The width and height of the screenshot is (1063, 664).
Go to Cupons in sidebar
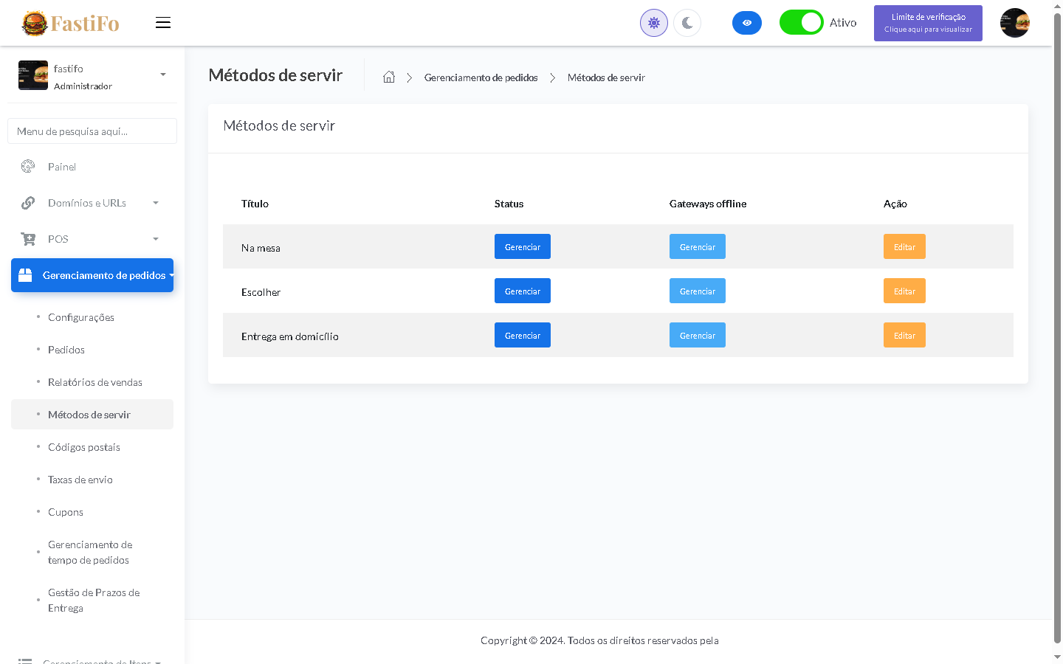(x=66, y=512)
